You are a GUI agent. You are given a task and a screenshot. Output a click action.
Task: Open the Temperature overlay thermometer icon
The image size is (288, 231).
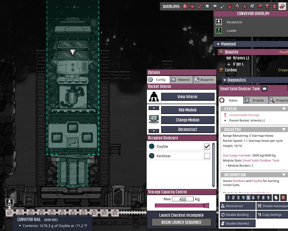[x=200, y=6]
